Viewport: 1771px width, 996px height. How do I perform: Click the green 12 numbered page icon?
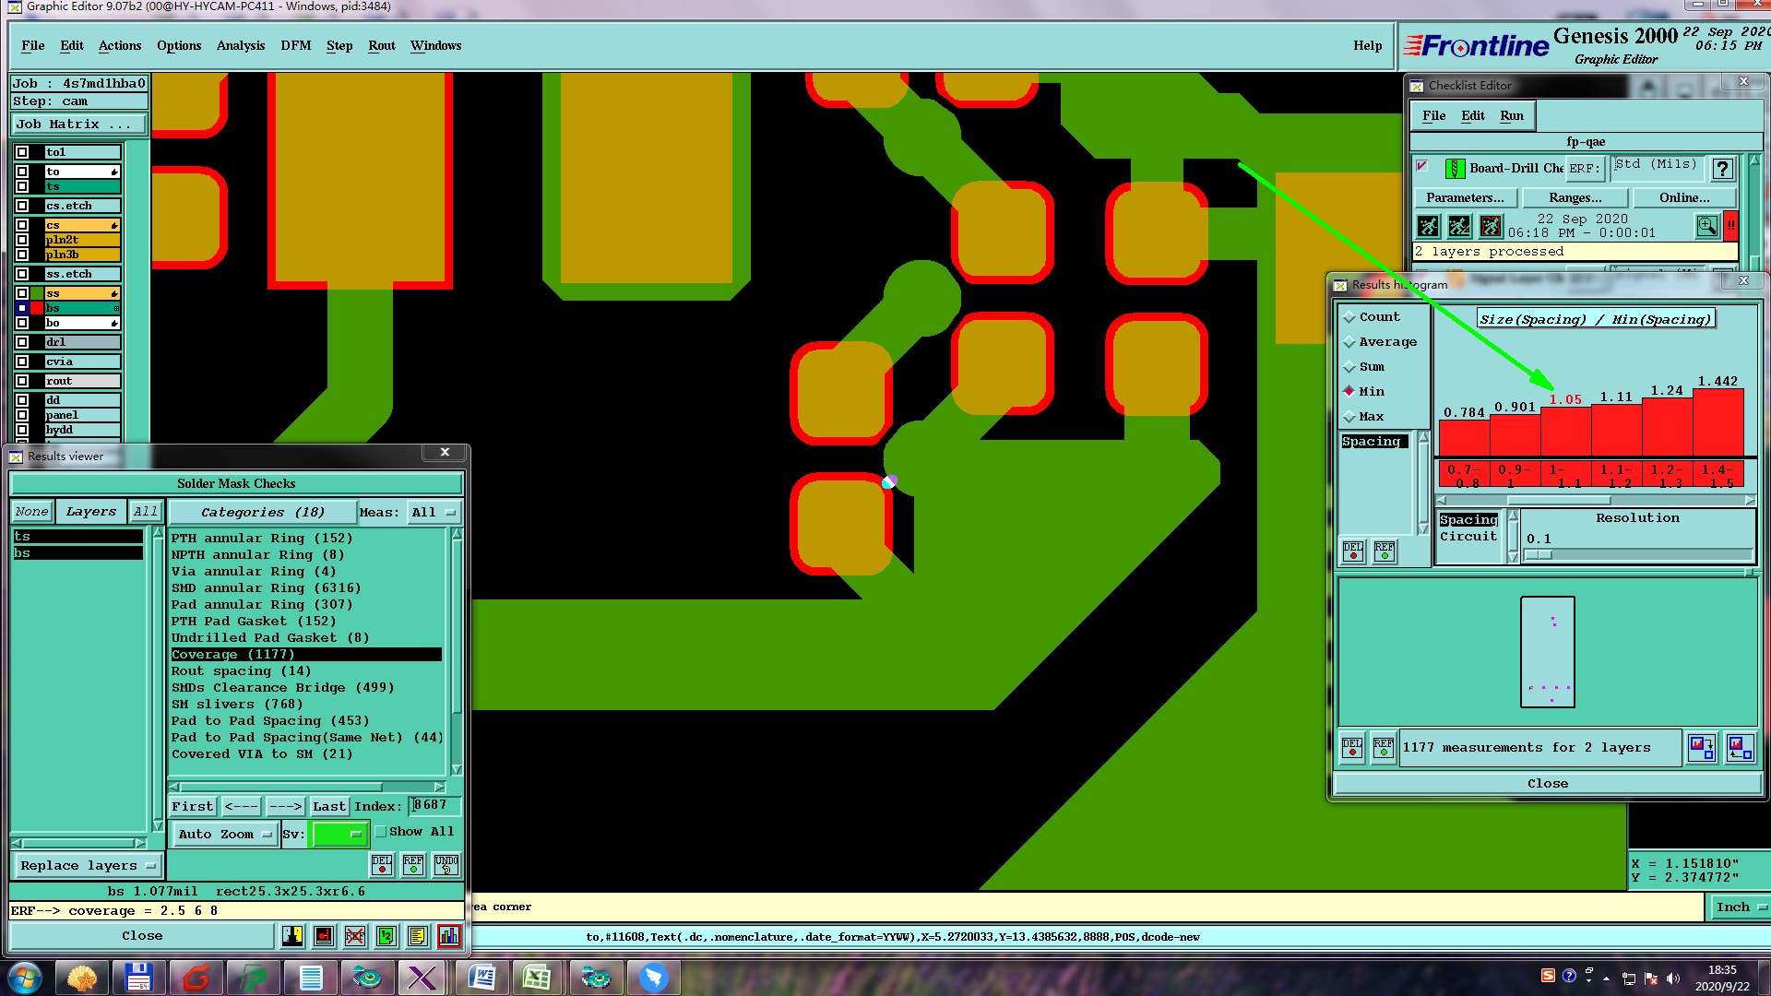386,936
